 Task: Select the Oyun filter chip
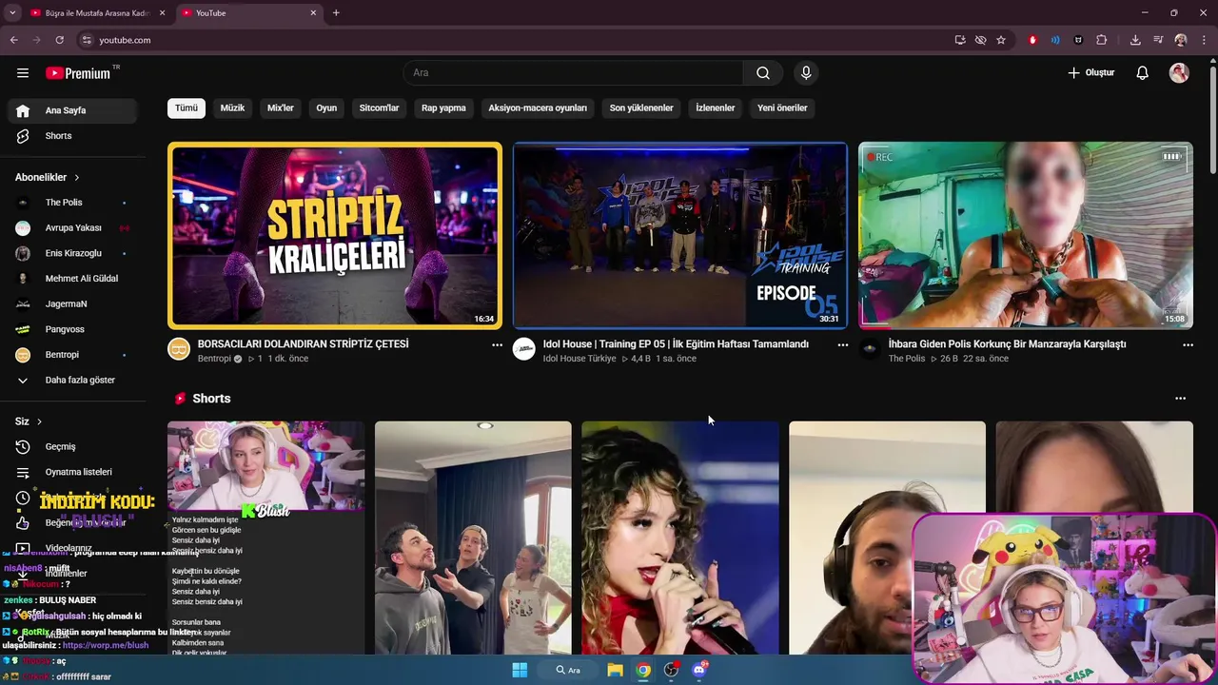pyautogui.click(x=326, y=108)
